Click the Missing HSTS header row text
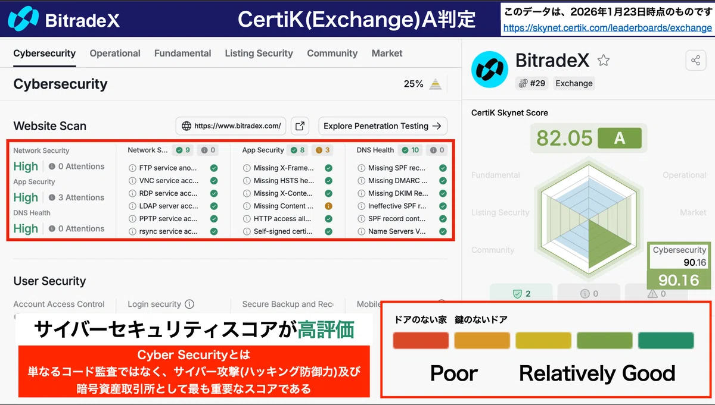 point(284,181)
